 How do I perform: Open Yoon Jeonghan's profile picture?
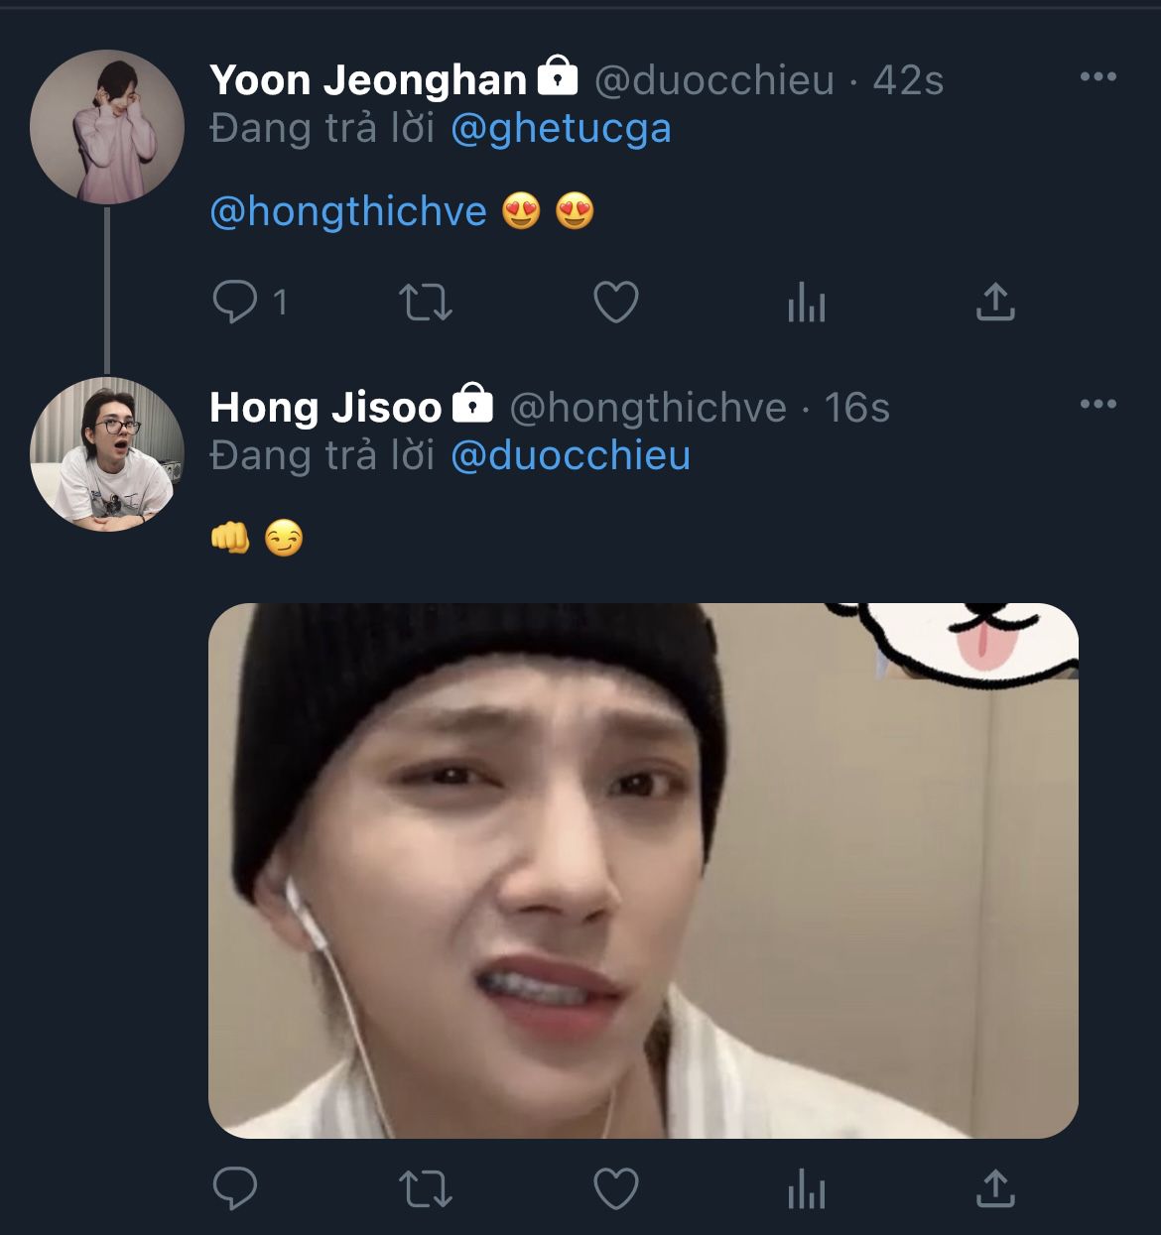click(x=107, y=127)
